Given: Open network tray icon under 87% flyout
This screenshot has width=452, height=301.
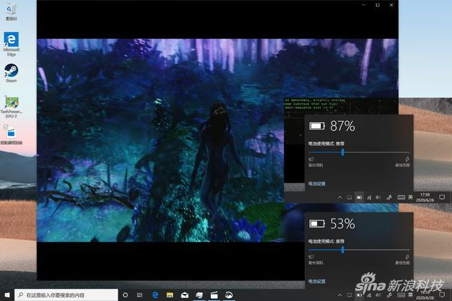Looking at the screenshot, I should (x=369, y=198).
